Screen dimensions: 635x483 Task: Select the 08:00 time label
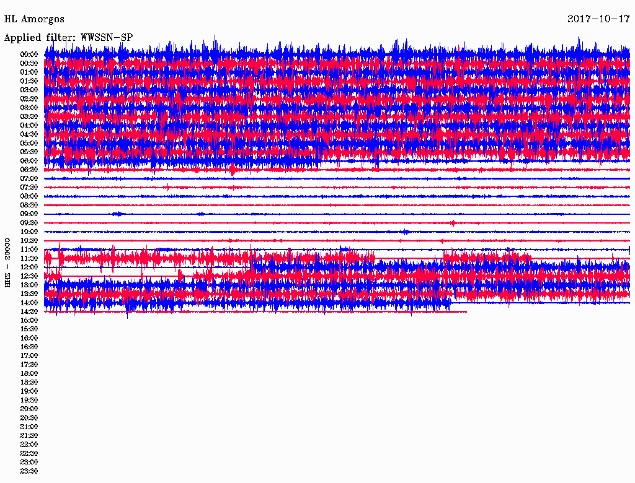pos(29,196)
